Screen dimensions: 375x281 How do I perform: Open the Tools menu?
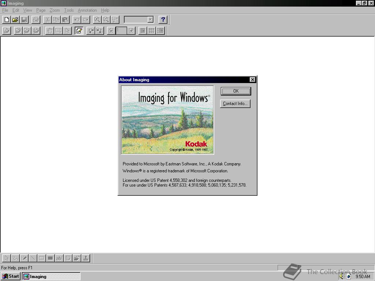coord(69,10)
